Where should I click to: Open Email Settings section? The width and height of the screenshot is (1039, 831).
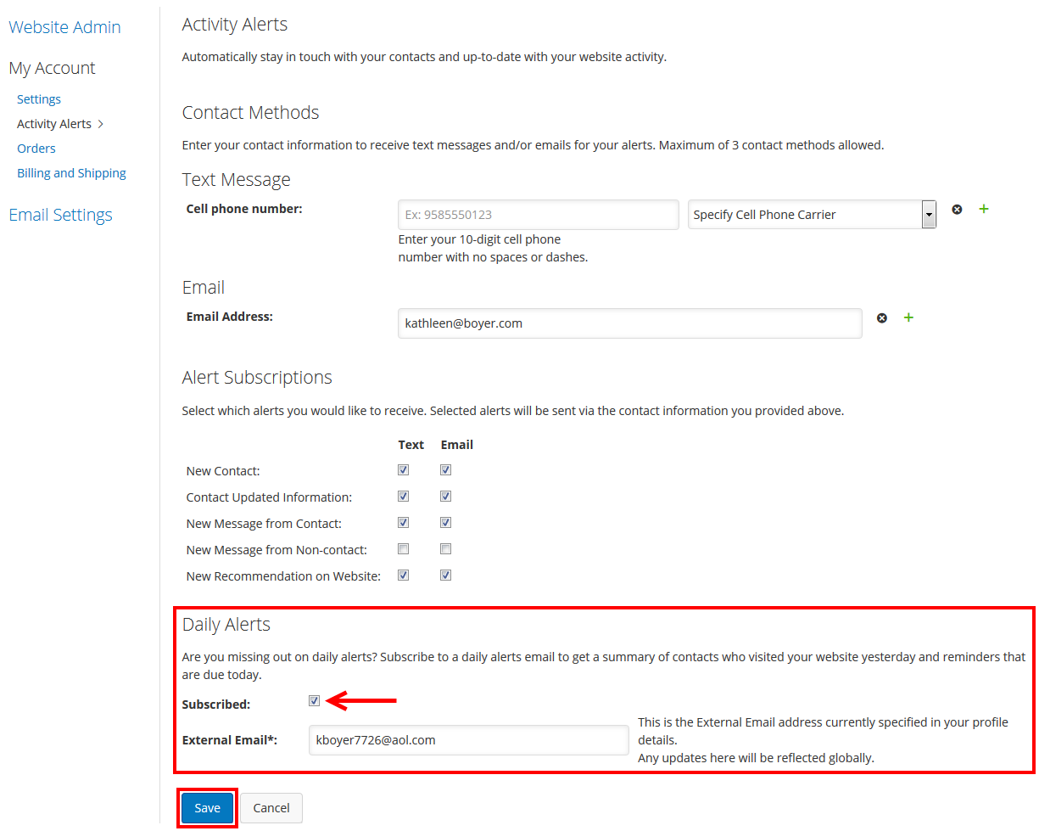pyautogui.click(x=60, y=215)
